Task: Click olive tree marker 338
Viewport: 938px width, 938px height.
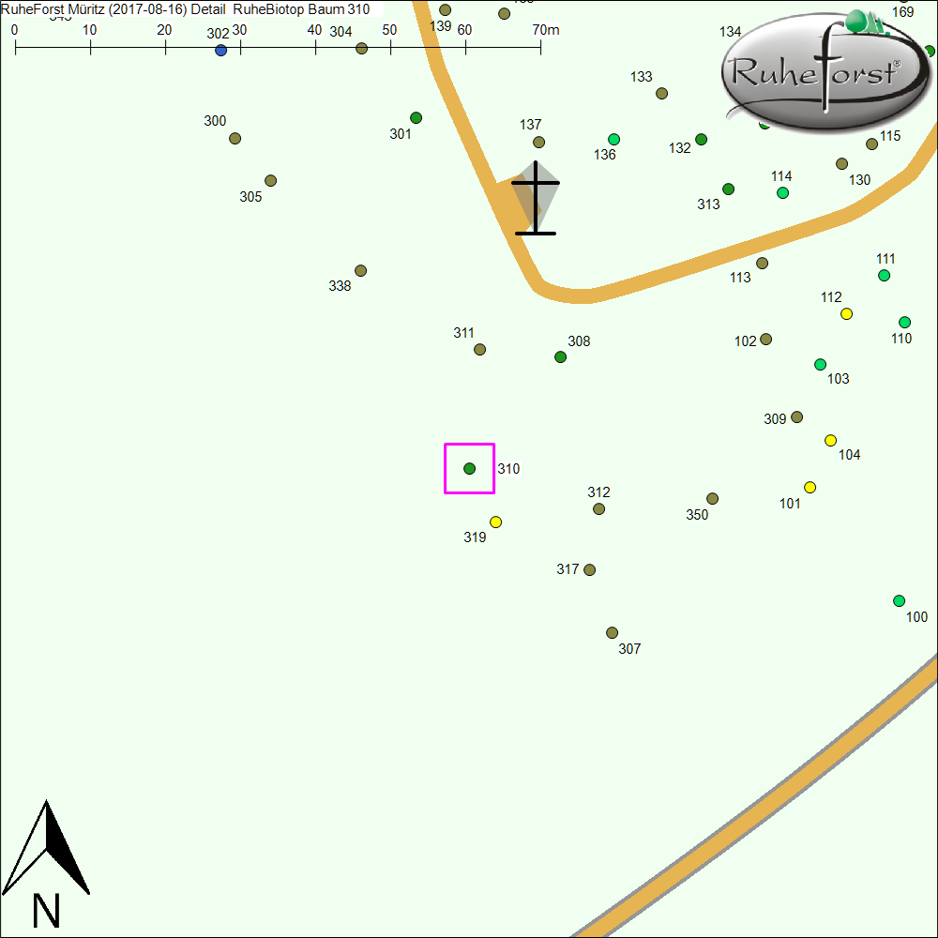Action: point(361,271)
